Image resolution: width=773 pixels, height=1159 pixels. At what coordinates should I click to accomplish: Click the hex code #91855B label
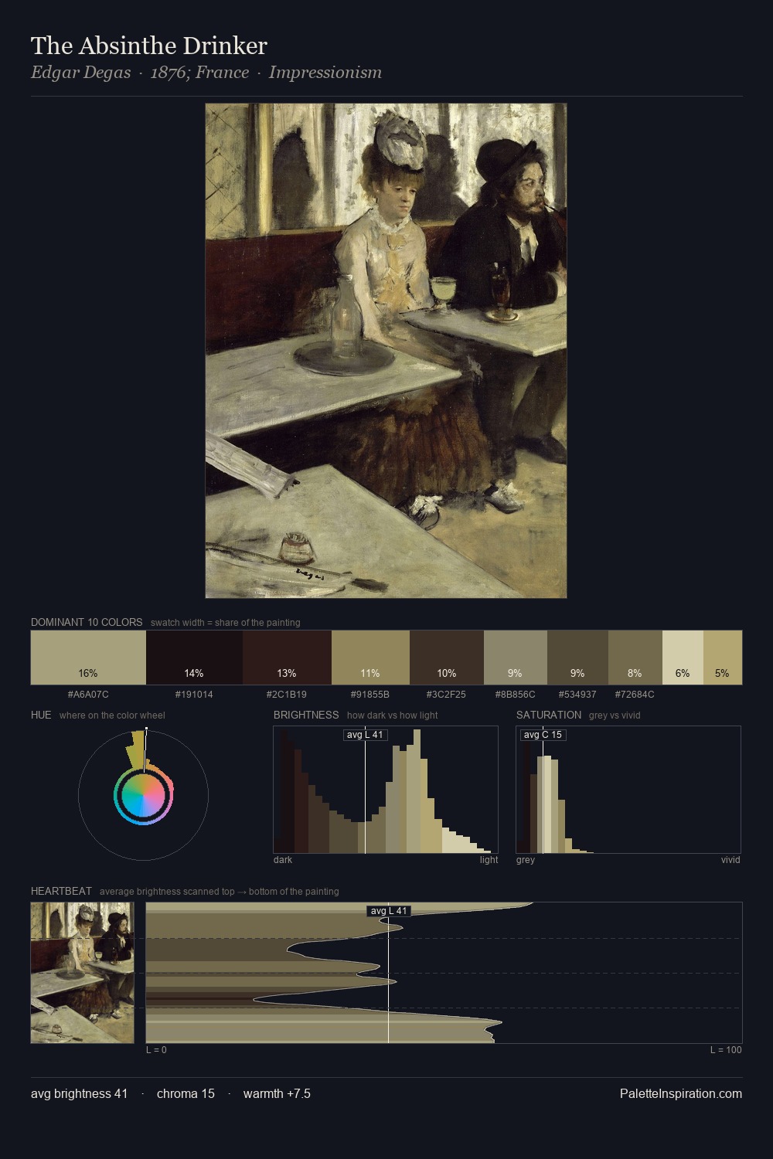[x=370, y=694]
